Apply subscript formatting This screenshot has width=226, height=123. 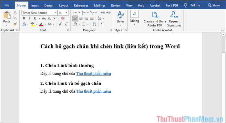[x=49, y=18]
